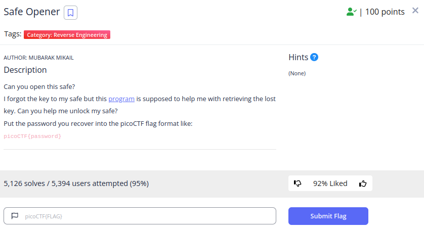
Task: Dislike the challenge with thumbs-down icon
Action: coord(298,183)
